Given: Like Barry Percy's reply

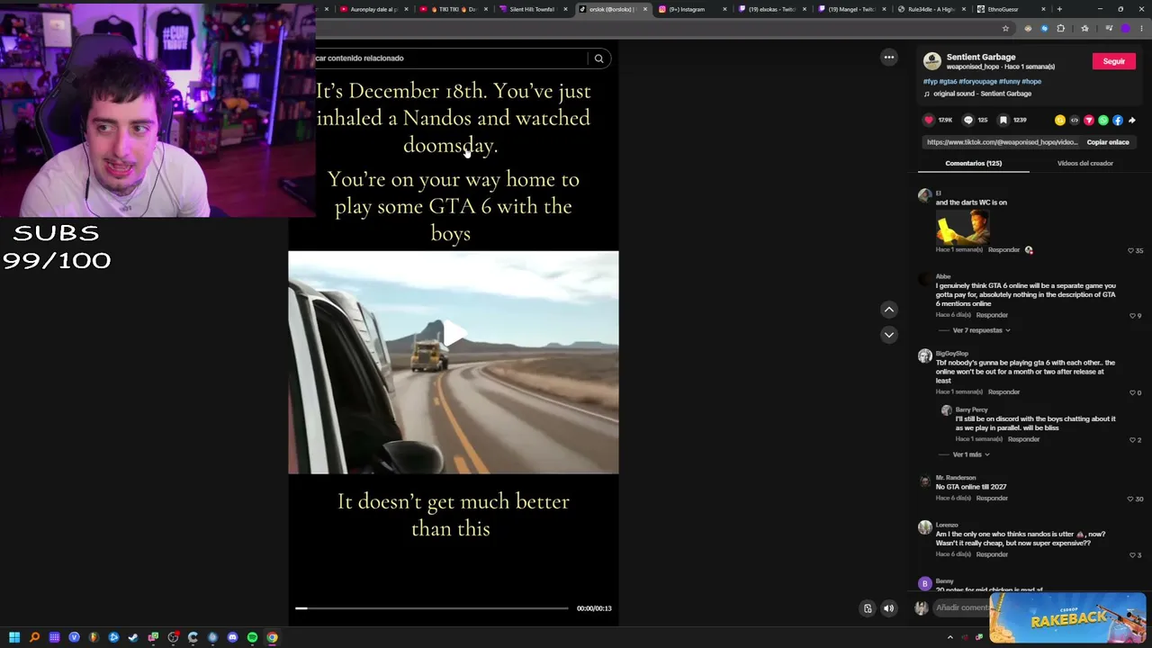Looking at the screenshot, I should [x=1132, y=440].
